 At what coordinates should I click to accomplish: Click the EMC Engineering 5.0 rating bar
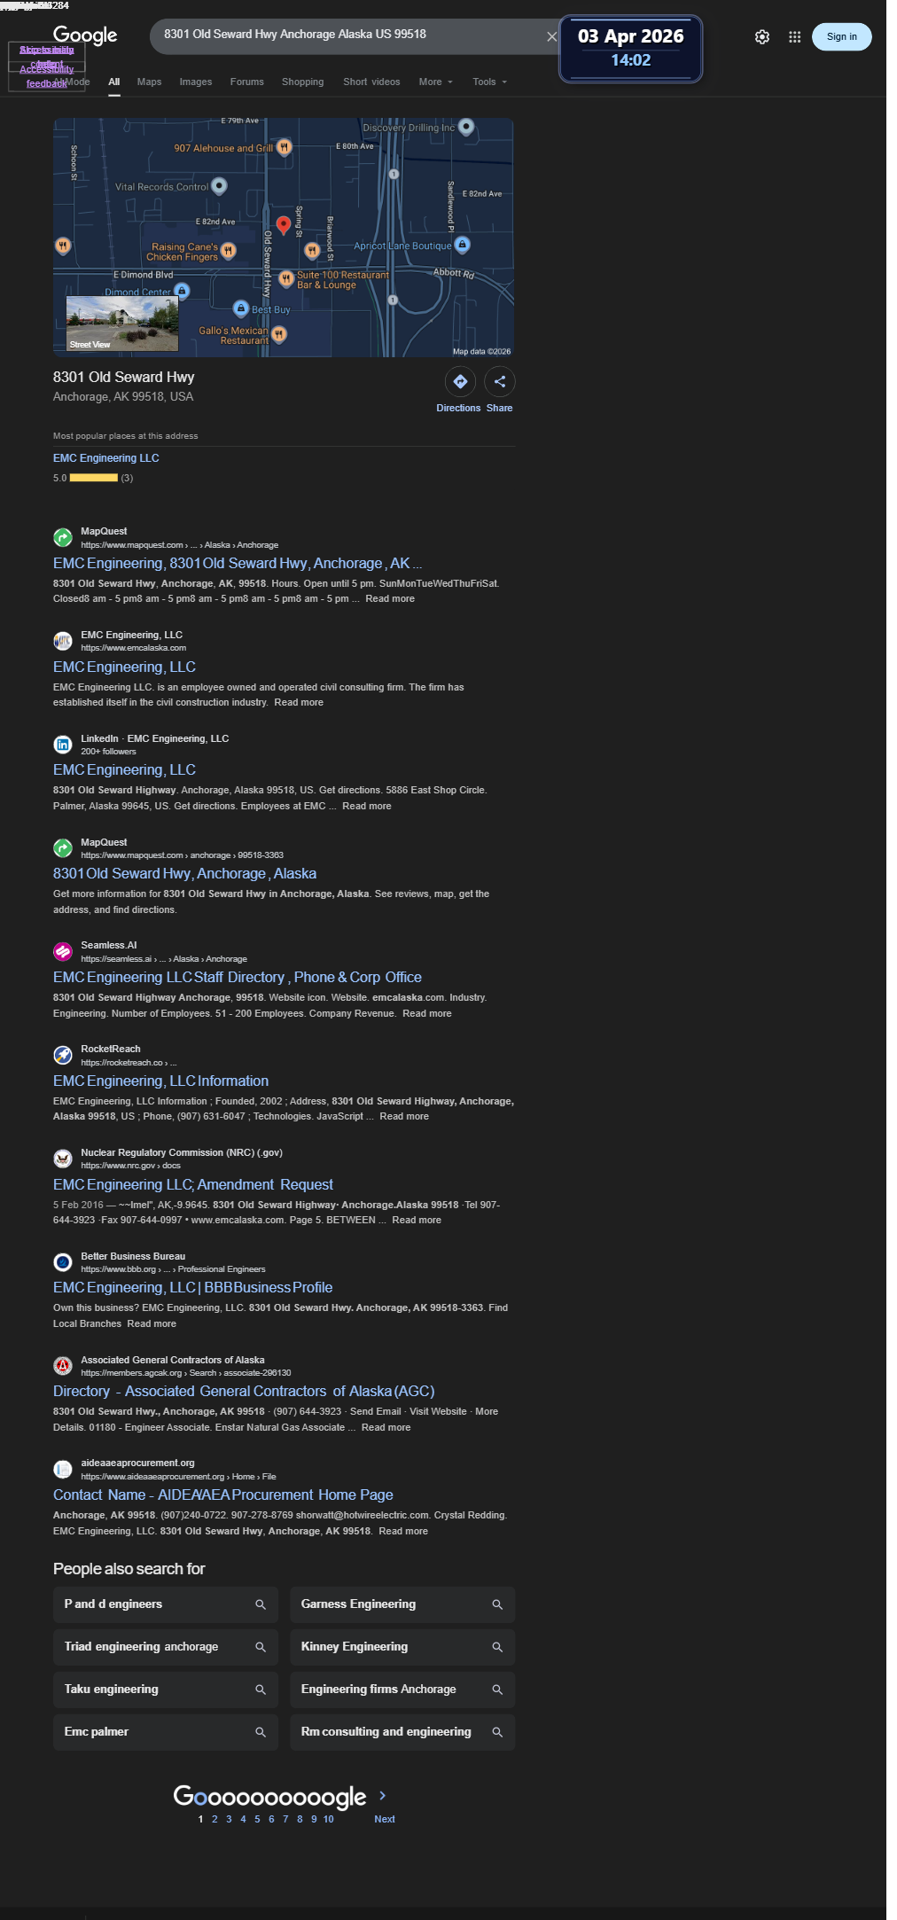(94, 478)
